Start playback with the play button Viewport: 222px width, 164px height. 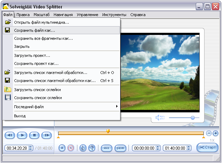tap(22, 135)
